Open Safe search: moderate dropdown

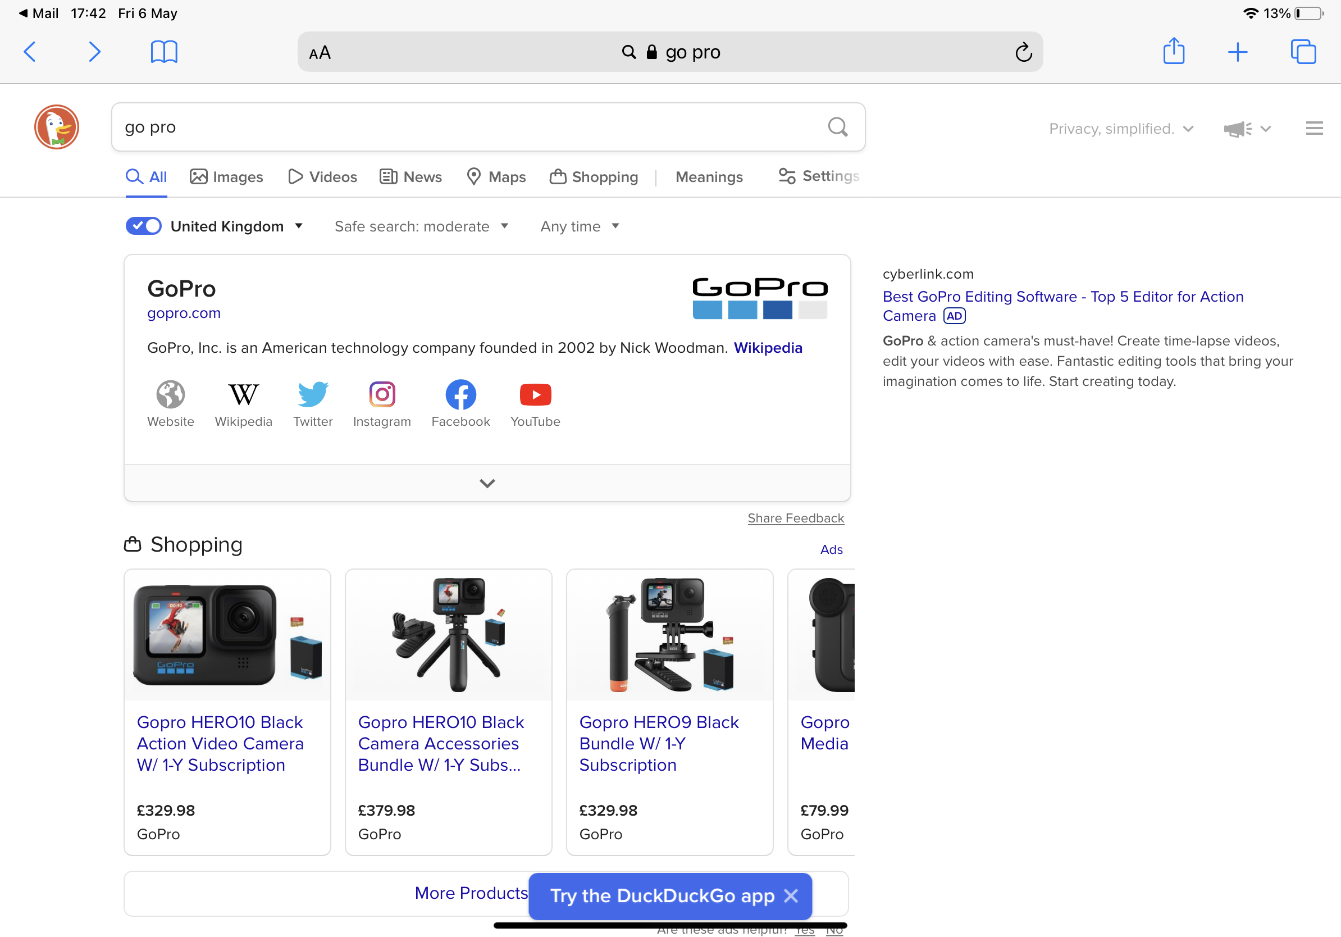[421, 226]
